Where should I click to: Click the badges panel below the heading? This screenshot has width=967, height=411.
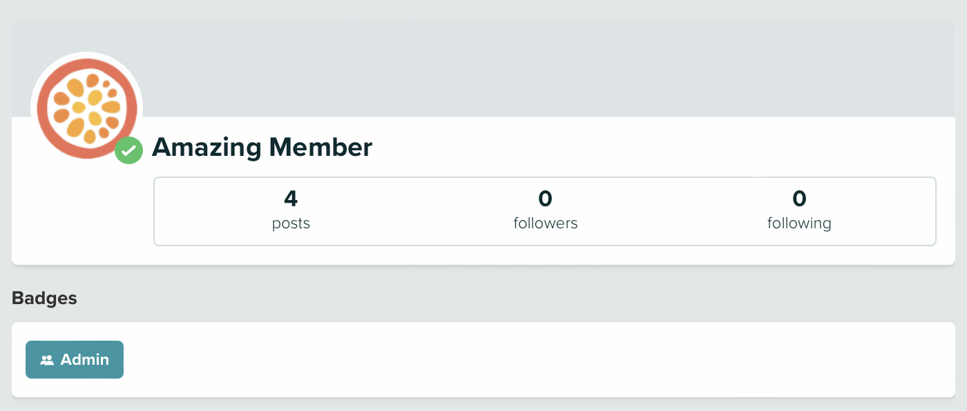[x=483, y=359]
